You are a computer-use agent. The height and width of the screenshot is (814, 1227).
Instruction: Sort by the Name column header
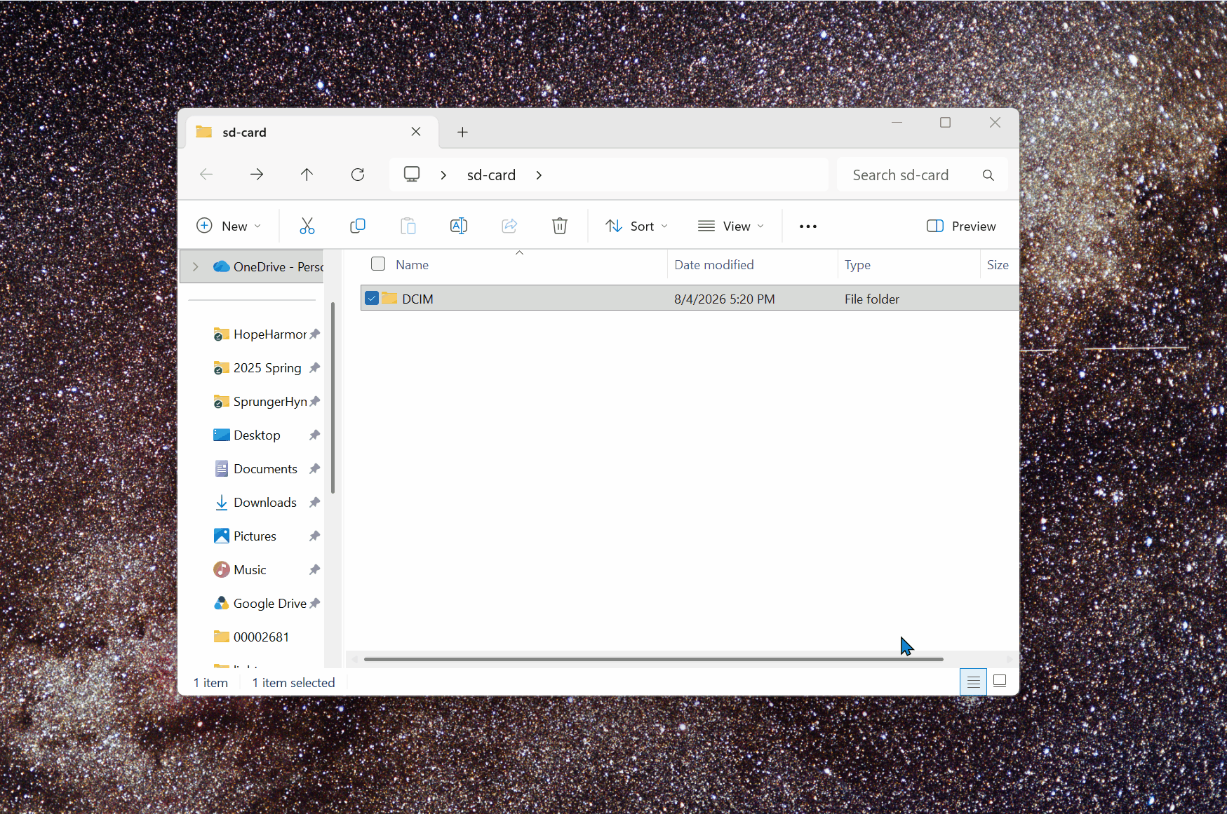pos(412,264)
